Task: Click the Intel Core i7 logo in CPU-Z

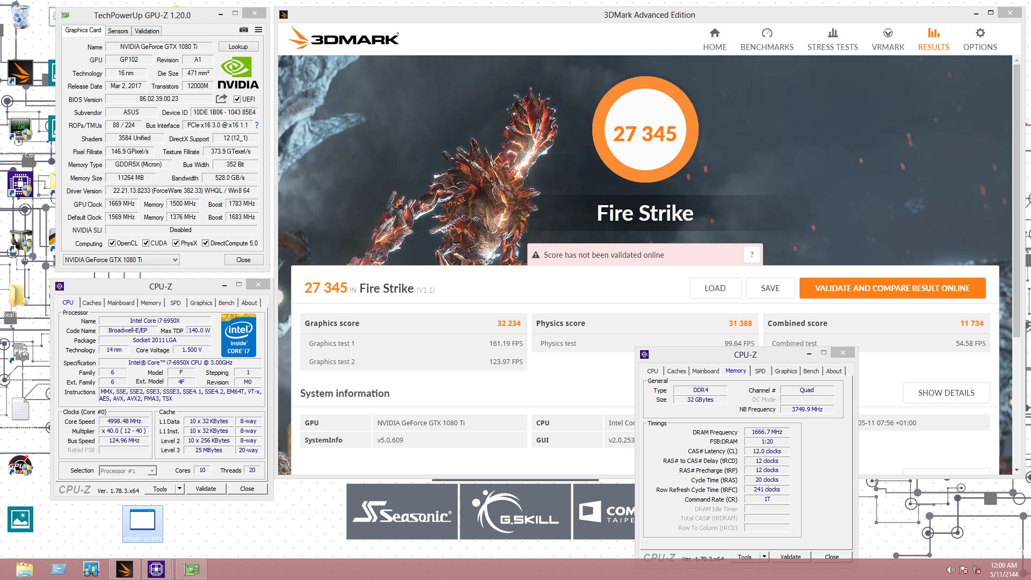Action: pyautogui.click(x=238, y=335)
